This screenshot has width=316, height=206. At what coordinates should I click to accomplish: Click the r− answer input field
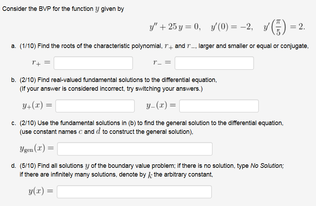tap(215, 63)
